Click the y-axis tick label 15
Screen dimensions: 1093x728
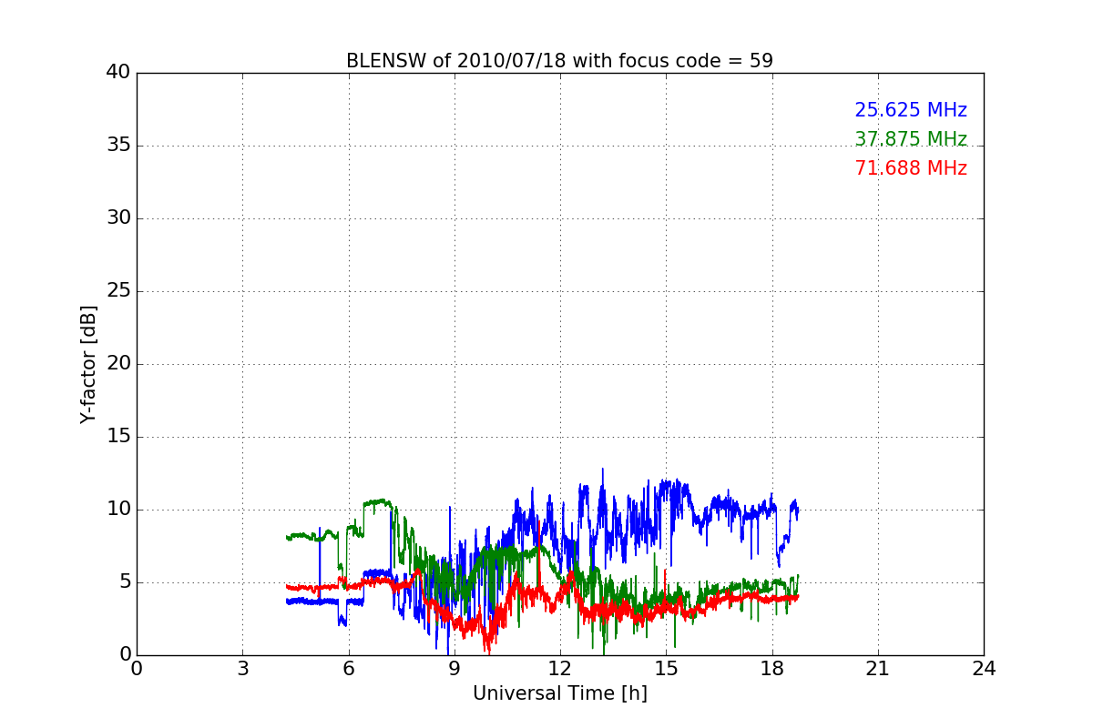pyautogui.click(x=118, y=437)
